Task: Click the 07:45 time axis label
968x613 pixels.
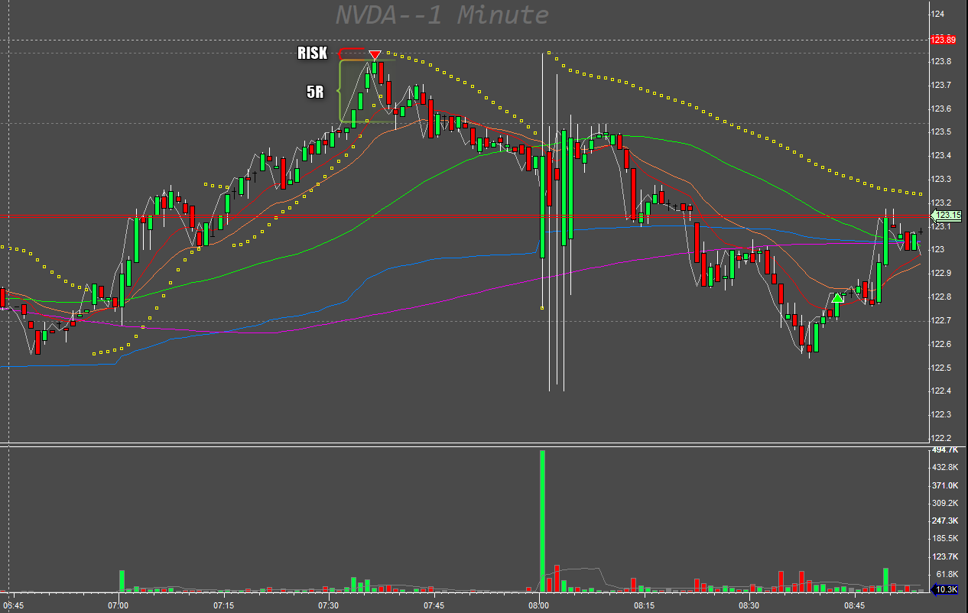Action: (x=434, y=605)
